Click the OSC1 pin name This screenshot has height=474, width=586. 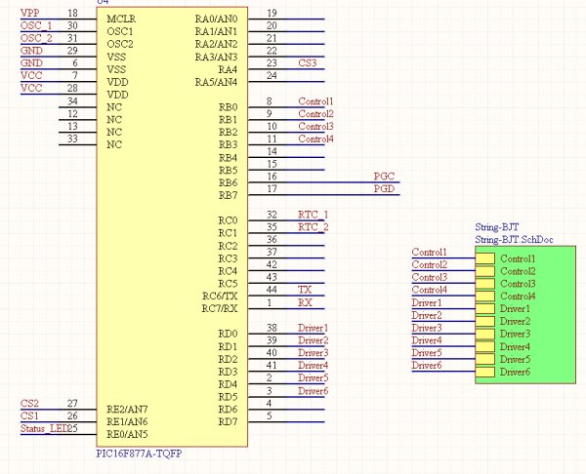coord(120,32)
